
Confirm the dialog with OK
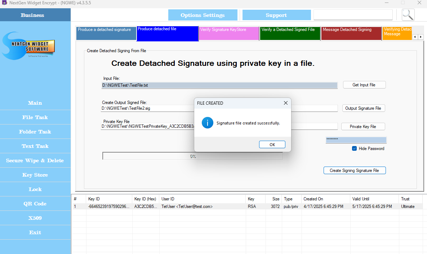pyautogui.click(x=272, y=144)
